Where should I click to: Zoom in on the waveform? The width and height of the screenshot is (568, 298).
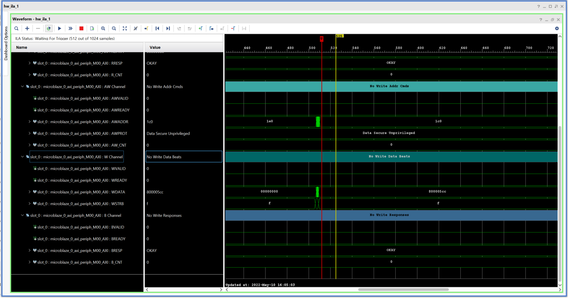103,29
